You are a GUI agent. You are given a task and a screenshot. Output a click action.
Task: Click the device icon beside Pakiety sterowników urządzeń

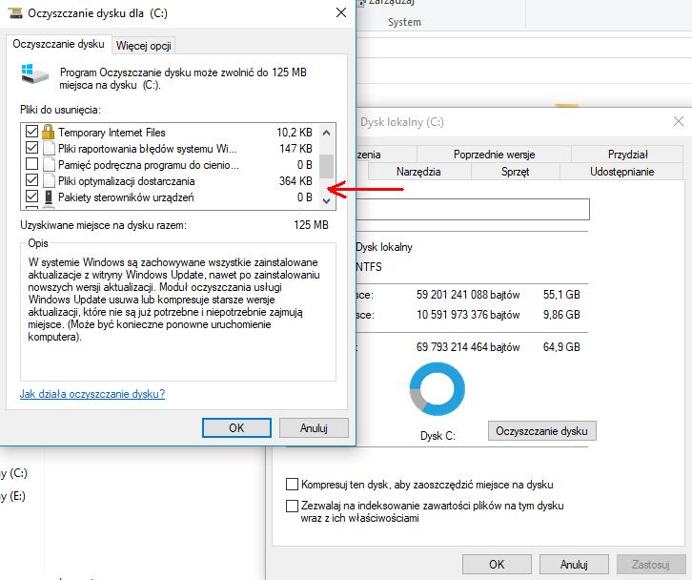[x=49, y=197]
